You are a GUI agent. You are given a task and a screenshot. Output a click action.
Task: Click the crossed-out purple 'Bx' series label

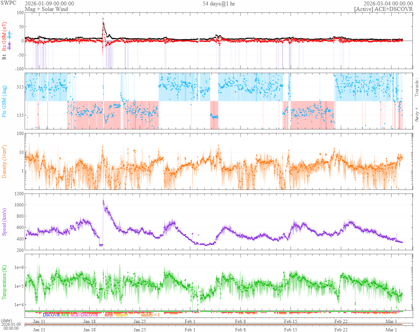[10, 46]
